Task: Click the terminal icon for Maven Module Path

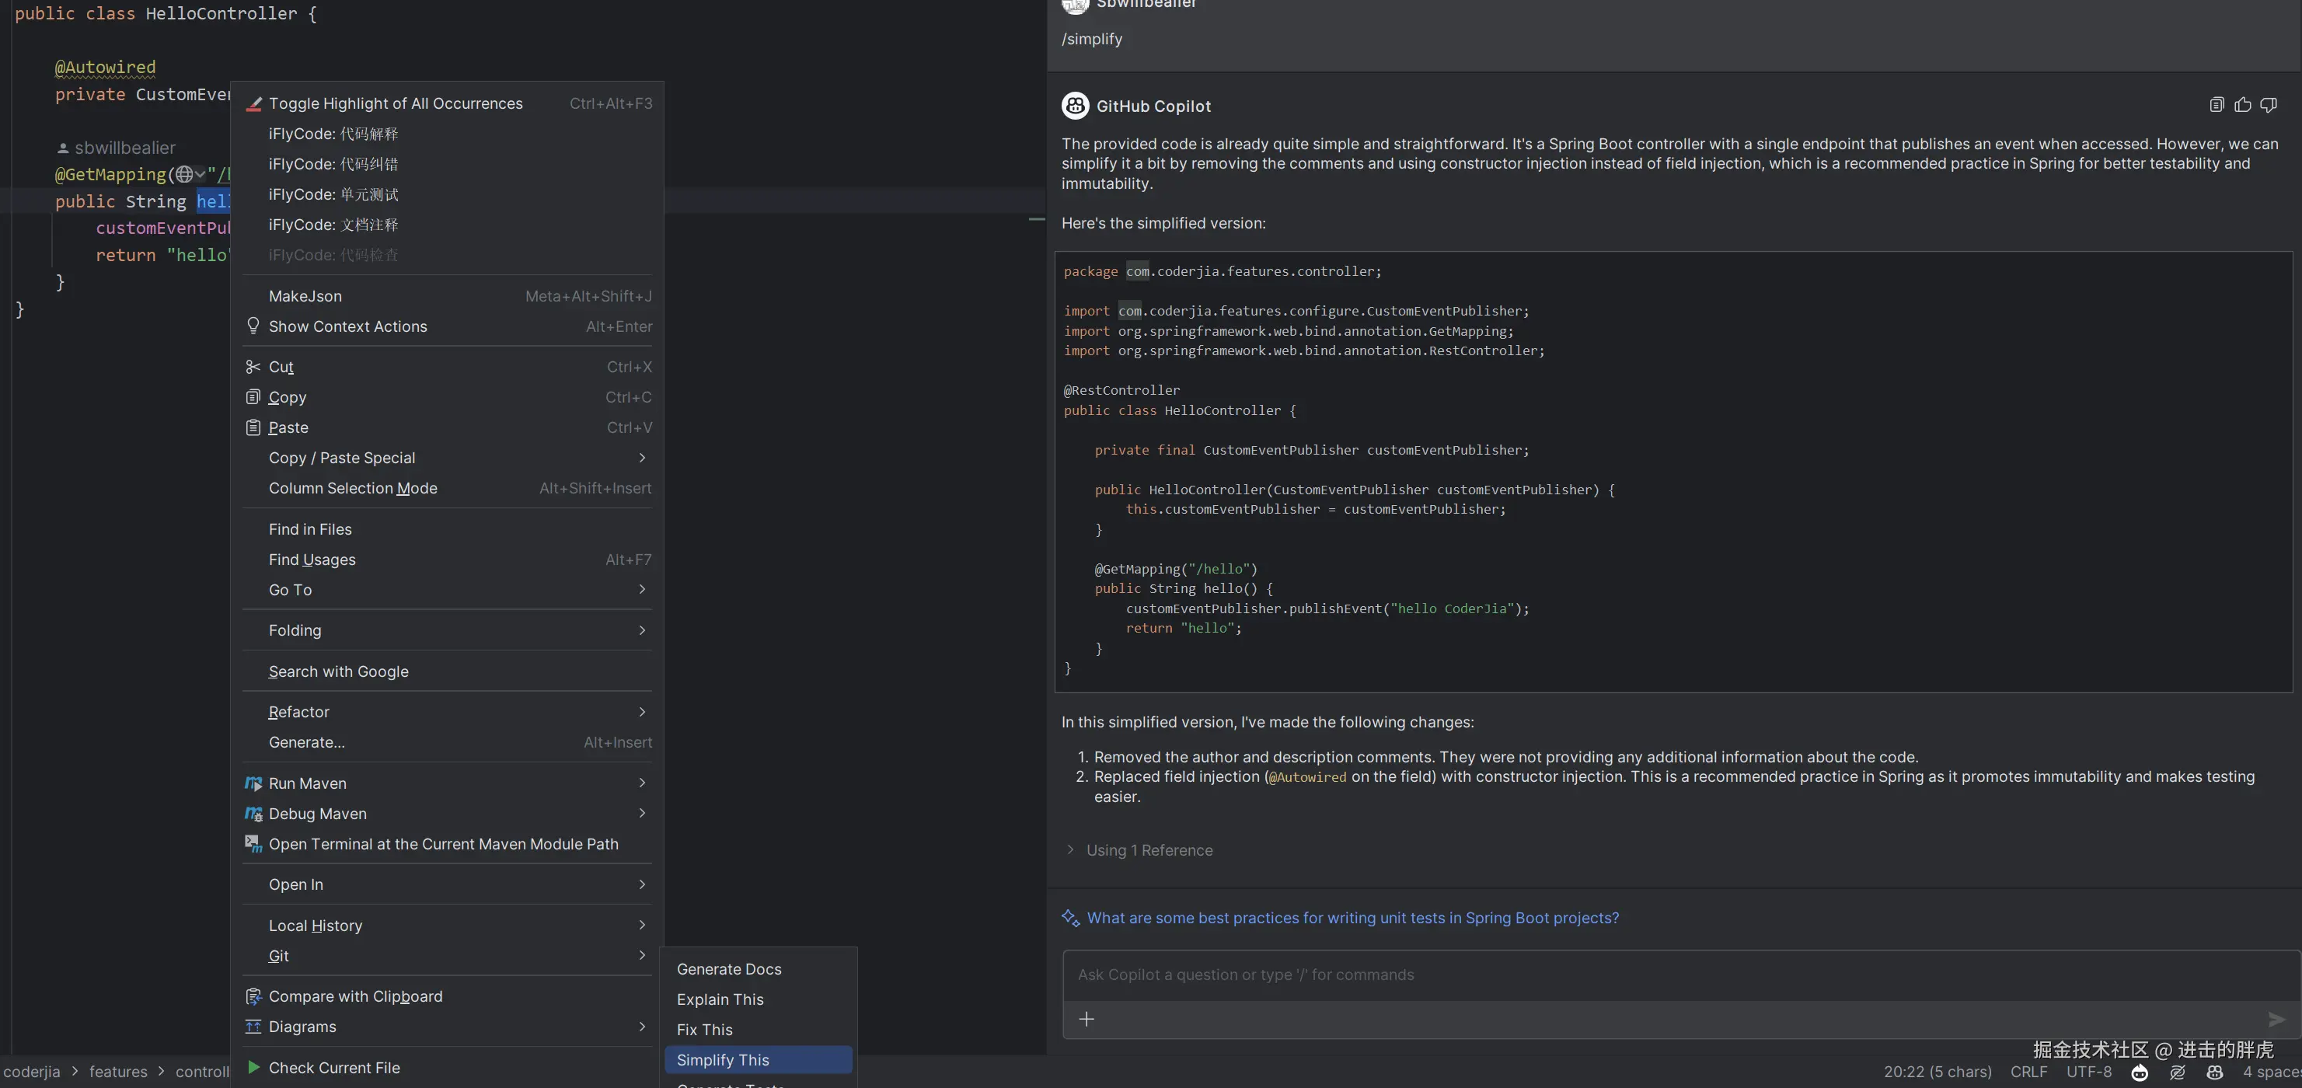Action: [254, 844]
